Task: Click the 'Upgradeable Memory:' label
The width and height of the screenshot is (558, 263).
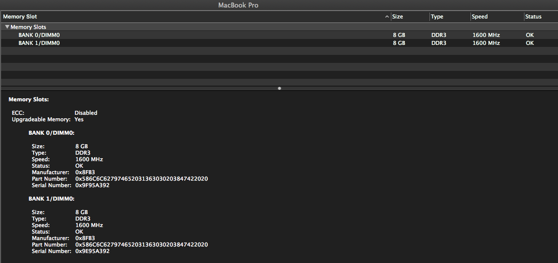Action: tap(41, 119)
